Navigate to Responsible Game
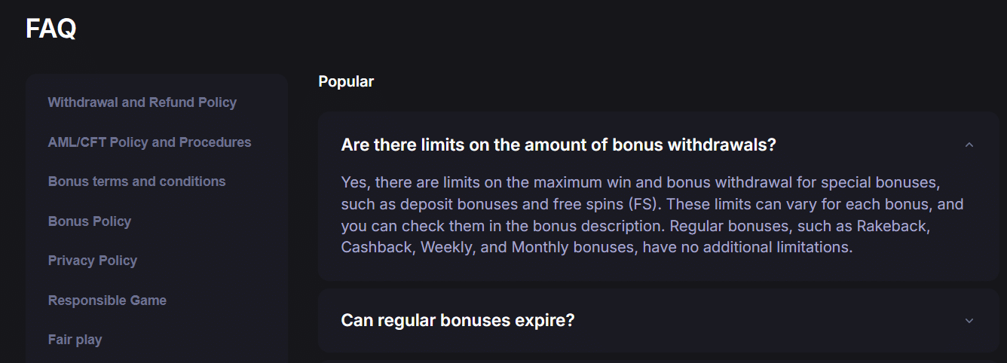 (107, 300)
